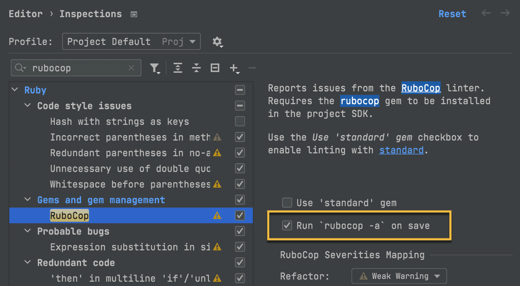Click the Editor breadcrumb
The width and height of the screenshot is (520, 286).
pyautogui.click(x=26, y=14)
